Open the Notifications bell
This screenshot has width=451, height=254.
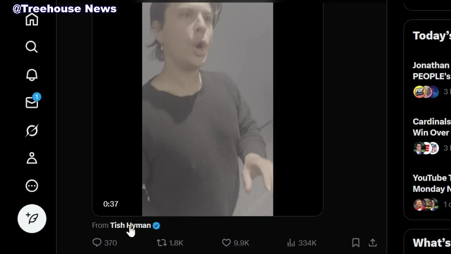(32, 75)
